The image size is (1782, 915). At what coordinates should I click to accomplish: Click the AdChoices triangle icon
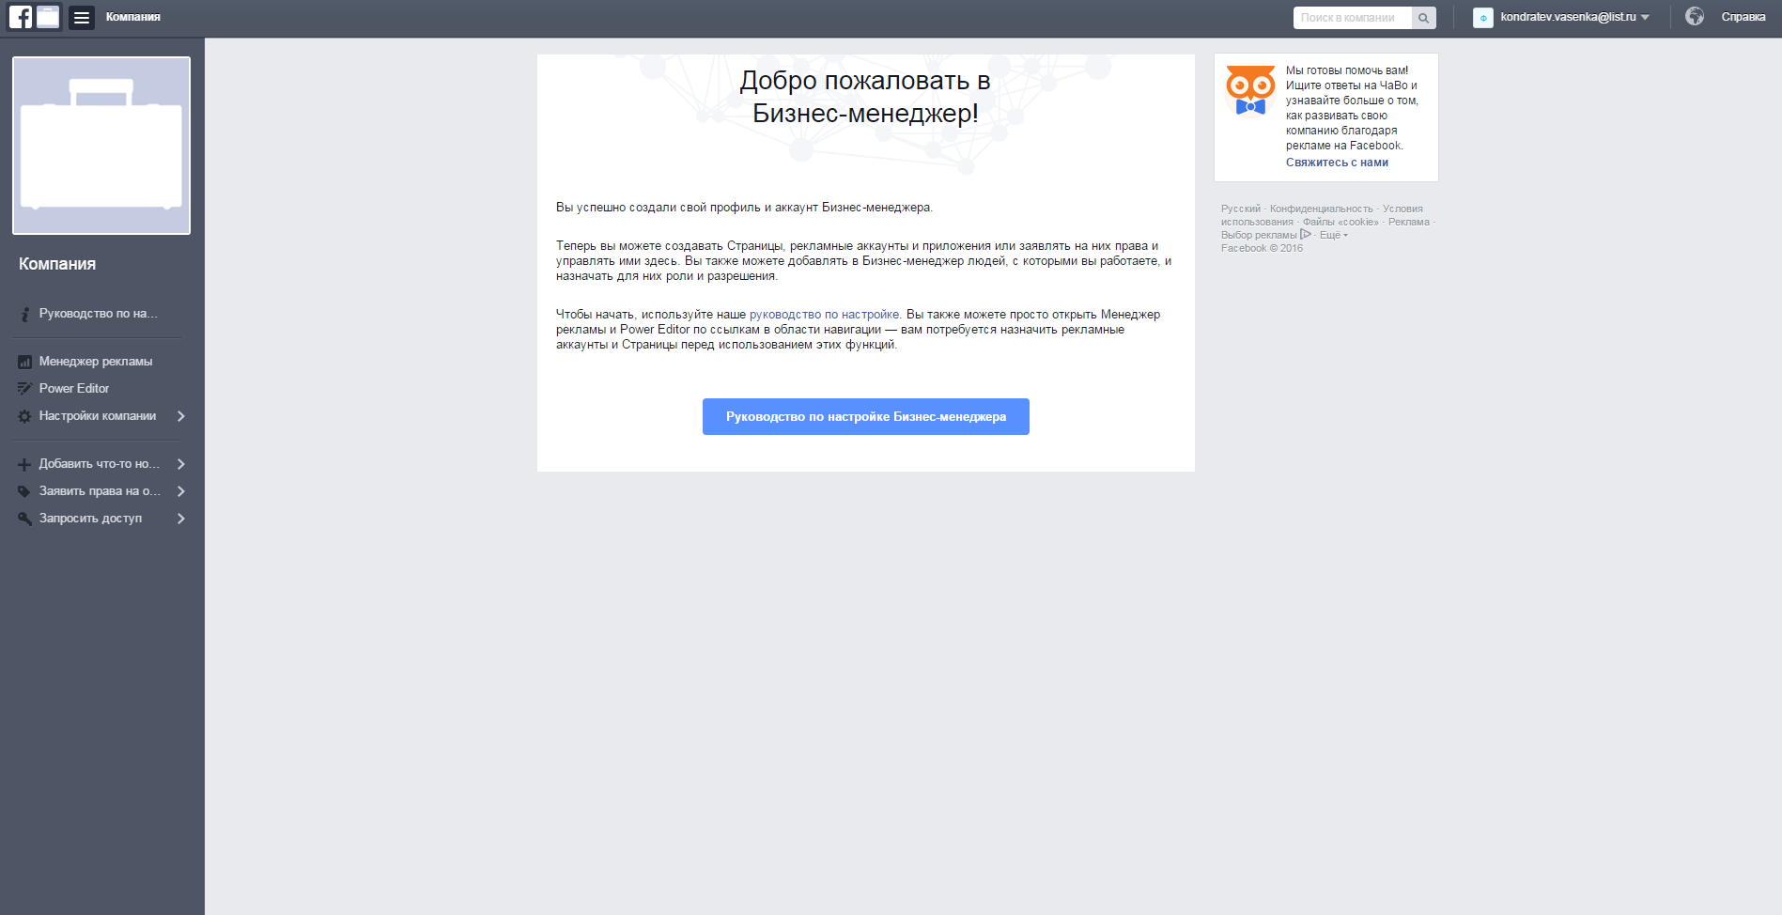[x=1306, y=235]
